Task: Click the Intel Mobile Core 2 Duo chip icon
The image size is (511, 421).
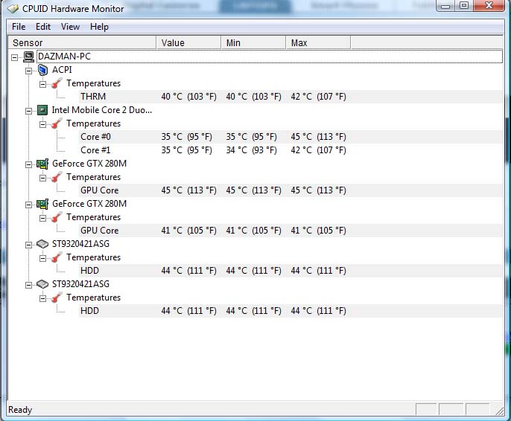Action: tap(42, 110)
